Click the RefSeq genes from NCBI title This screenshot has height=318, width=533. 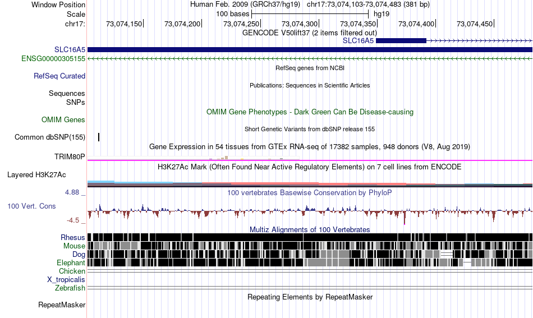point(310,68)
